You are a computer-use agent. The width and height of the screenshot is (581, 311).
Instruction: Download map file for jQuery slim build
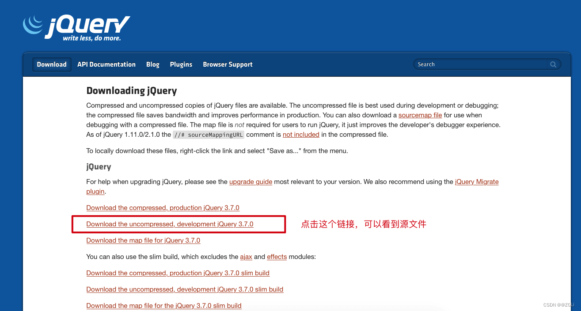pyautogui.click(x=164, y=306)
